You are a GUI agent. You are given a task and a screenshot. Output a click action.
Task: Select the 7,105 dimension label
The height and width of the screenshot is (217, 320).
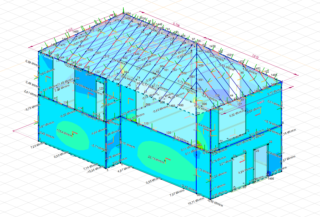pos(69,30)
